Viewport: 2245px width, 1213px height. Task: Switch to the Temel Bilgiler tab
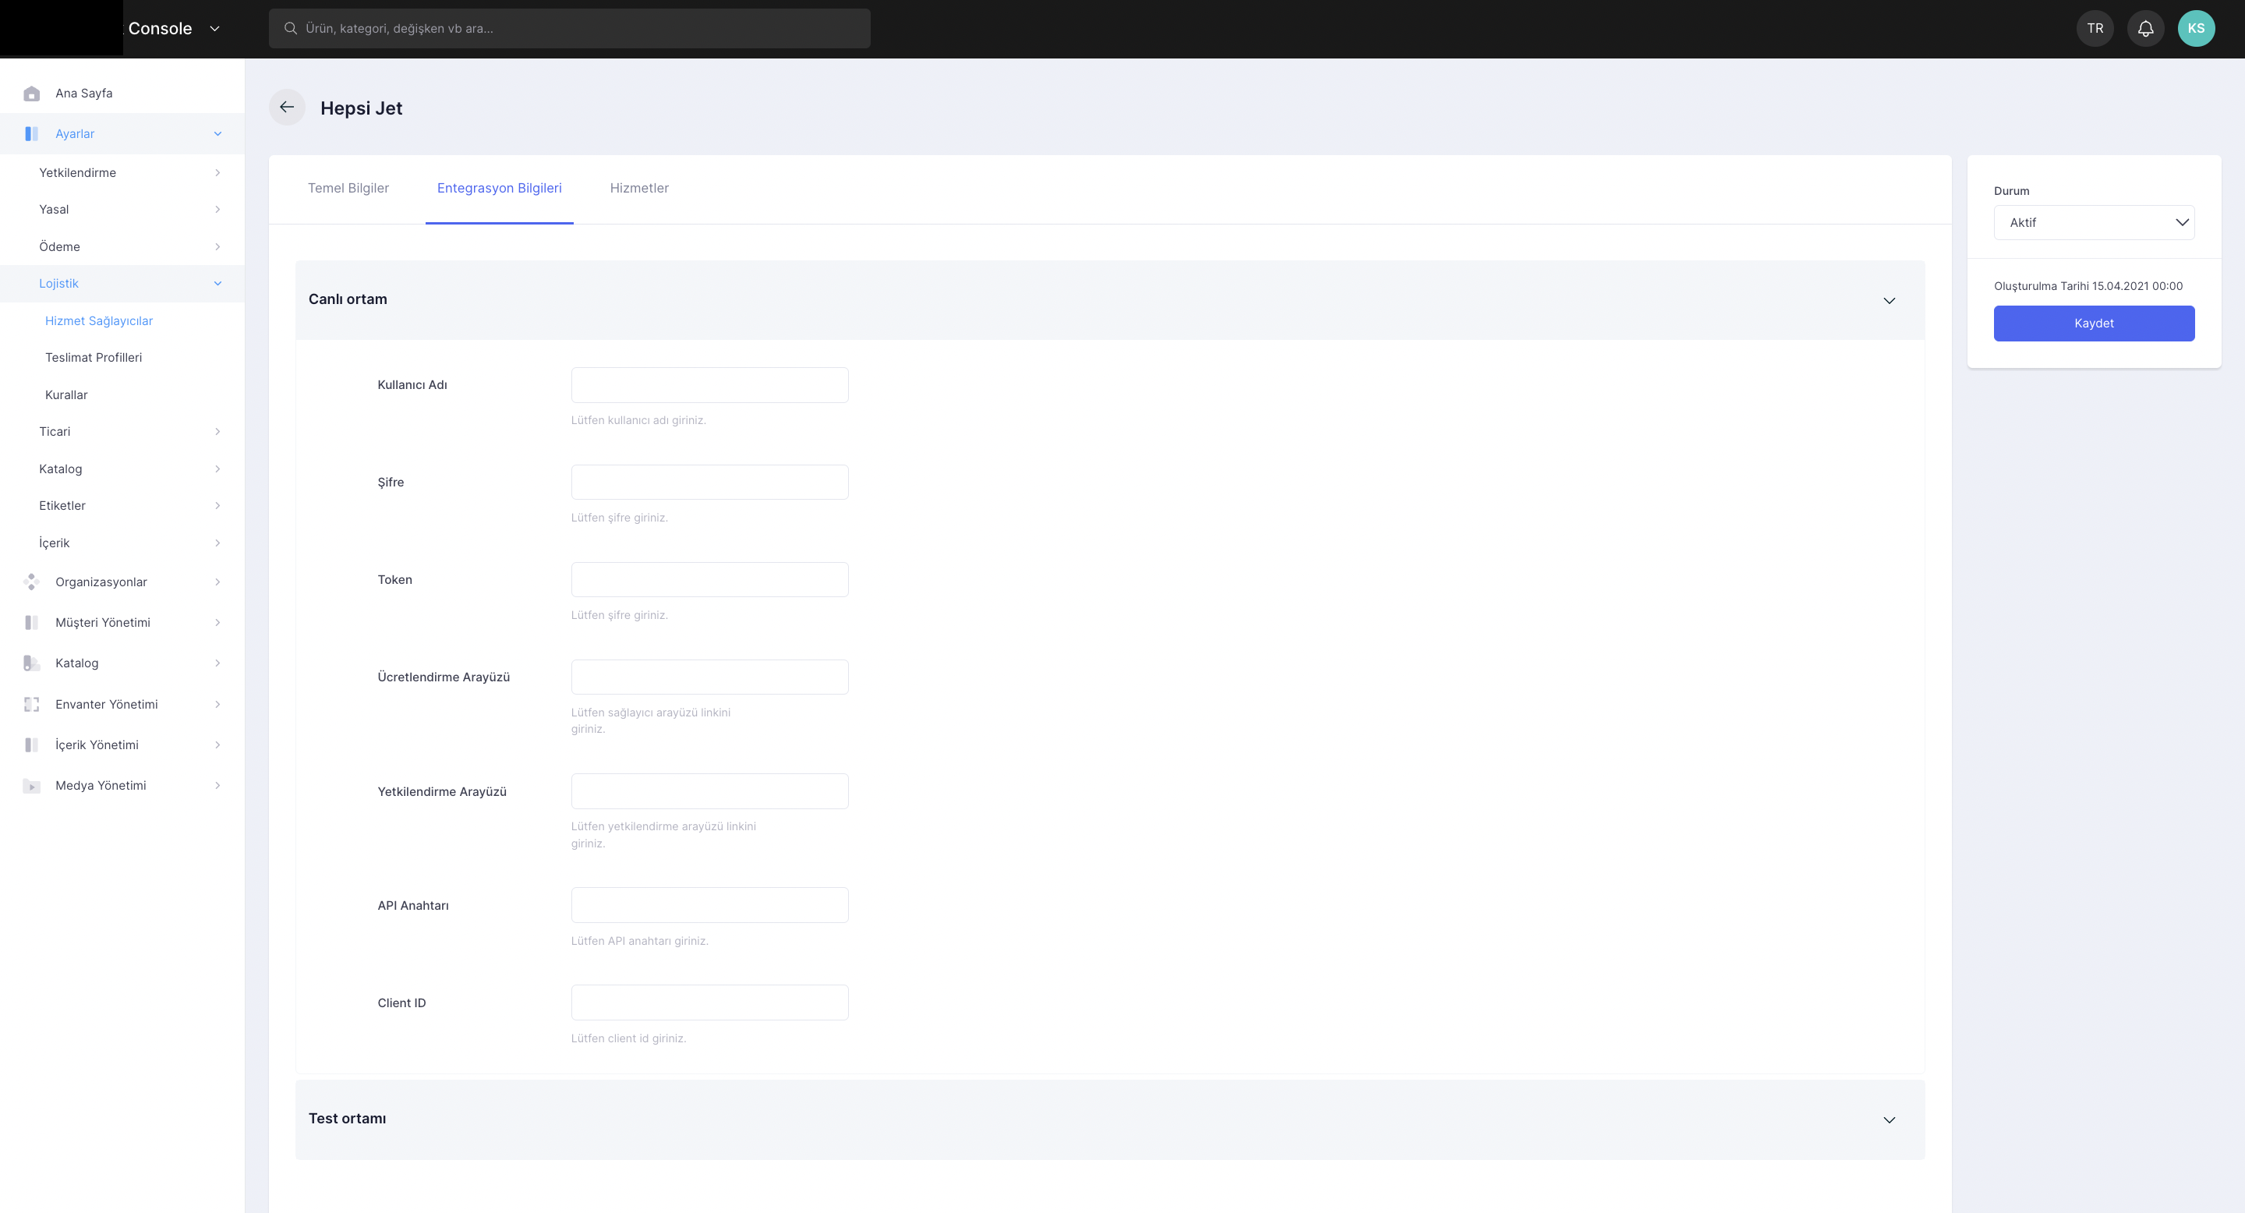click(x=348, y=188)
